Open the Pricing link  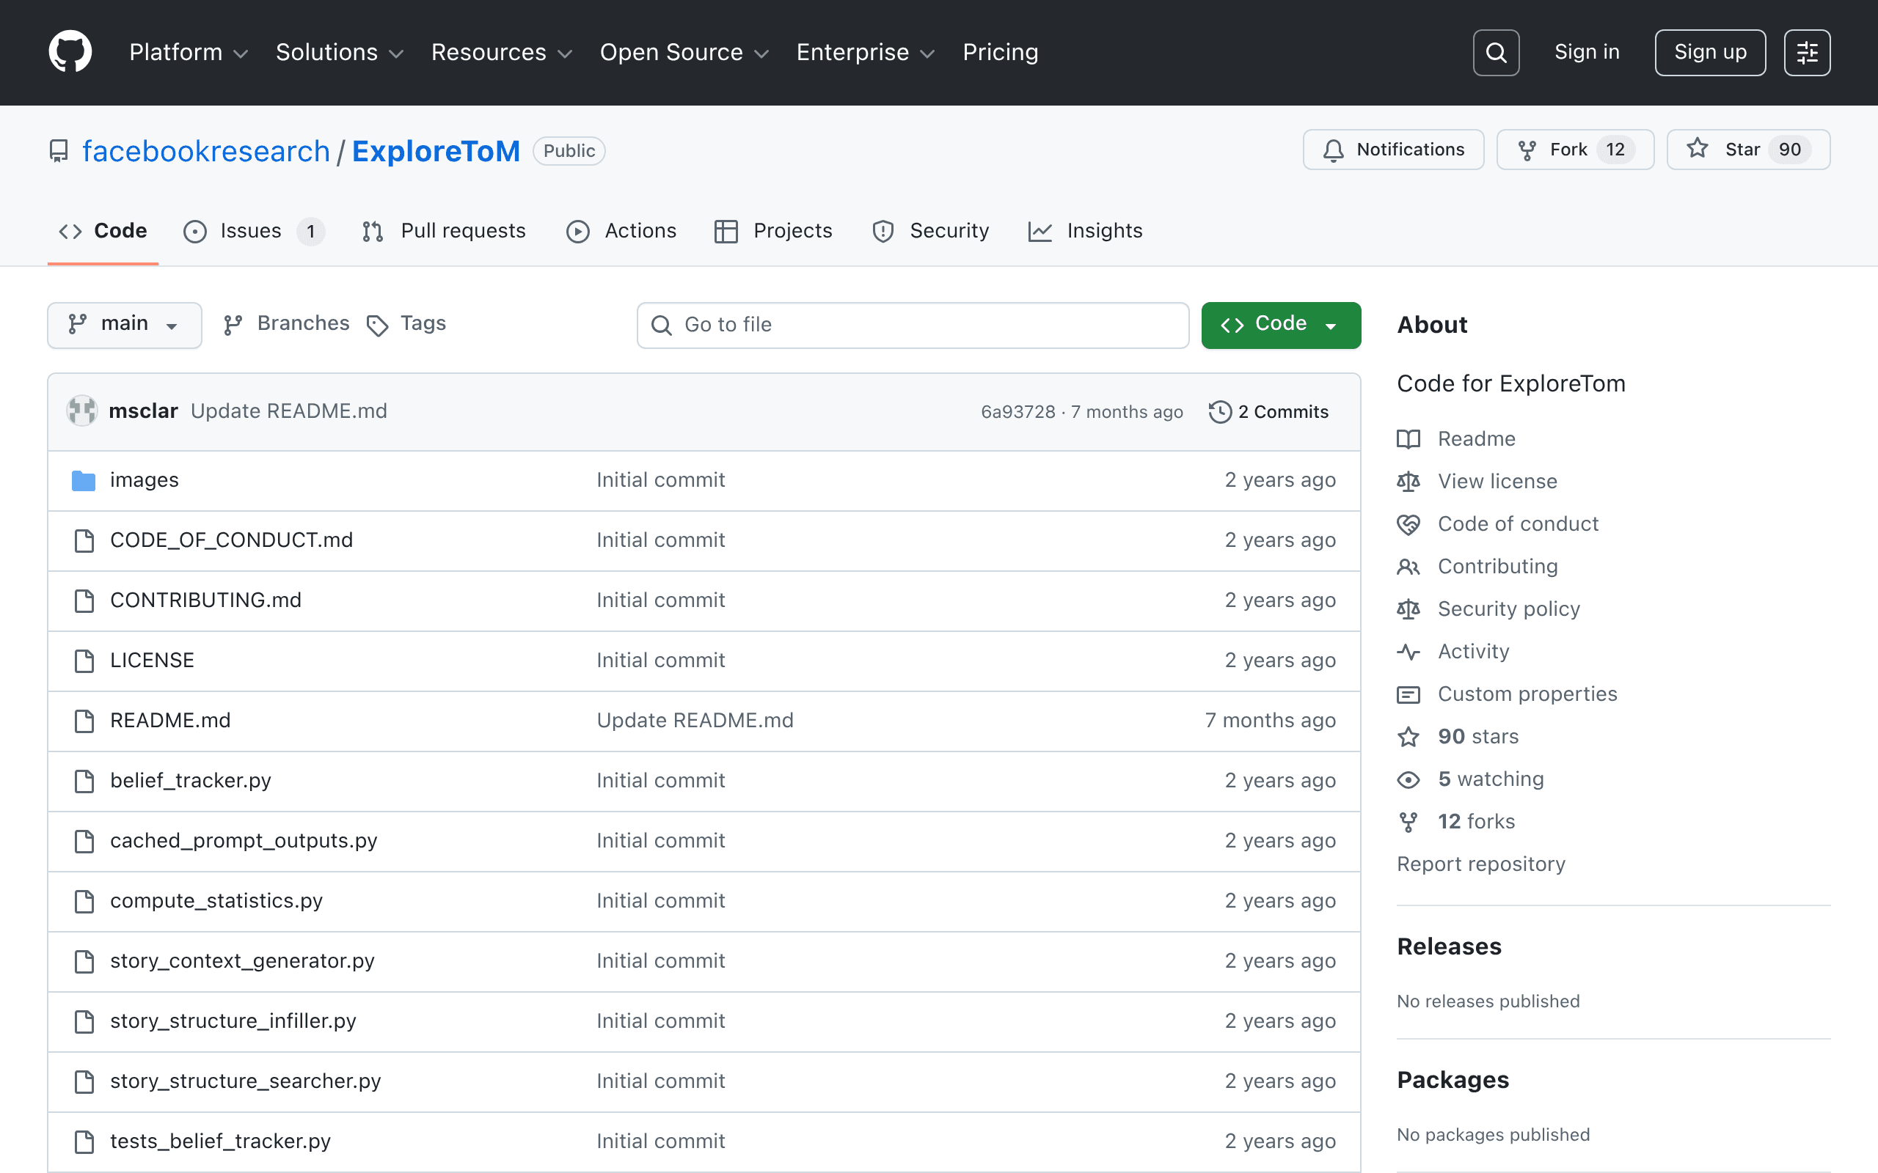click(x=1001, y=52)
